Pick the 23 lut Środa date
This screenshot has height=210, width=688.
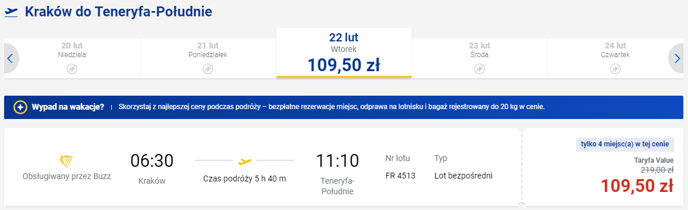pos(479,58)
